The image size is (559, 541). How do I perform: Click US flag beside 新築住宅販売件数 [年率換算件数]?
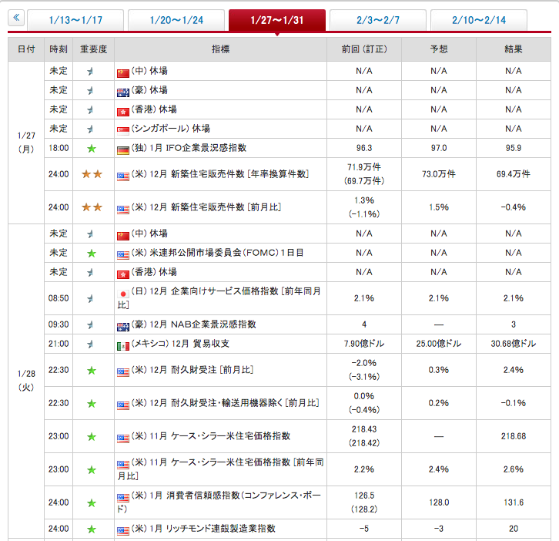click(123, 176)
